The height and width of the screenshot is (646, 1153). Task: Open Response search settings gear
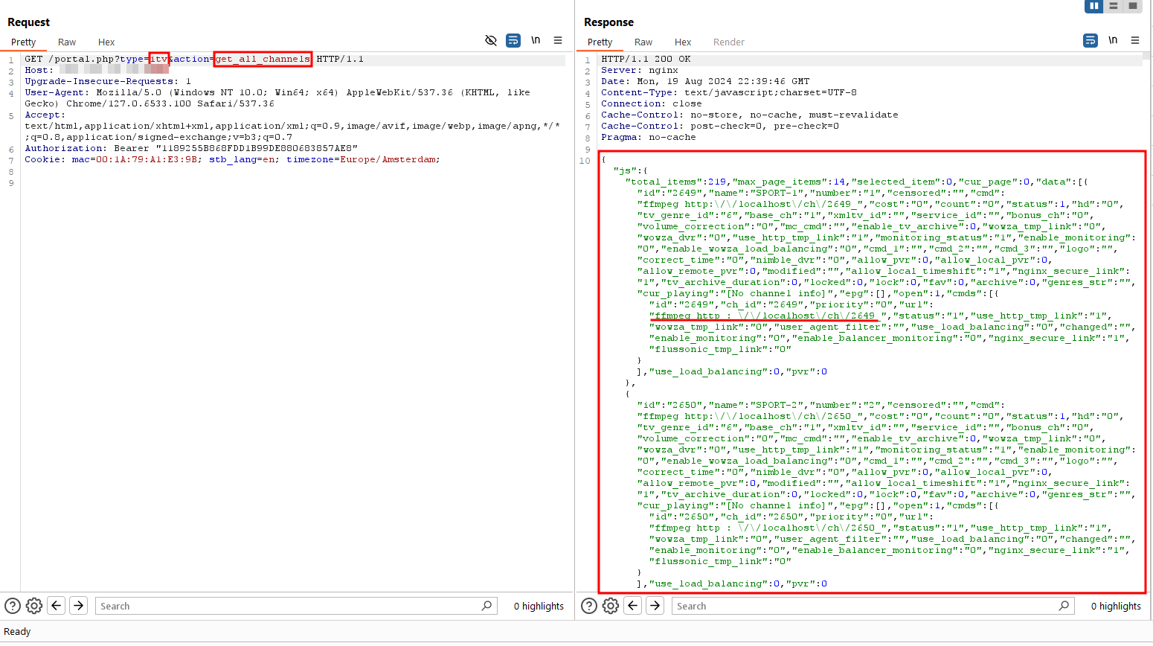[611, 606]
